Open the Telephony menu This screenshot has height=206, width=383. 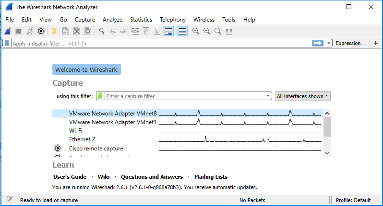(x=173, y=20)
